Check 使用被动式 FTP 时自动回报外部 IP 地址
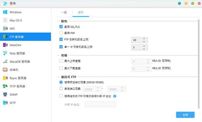The height and width of the screenshot is (122, 202). tap(61, 96)
